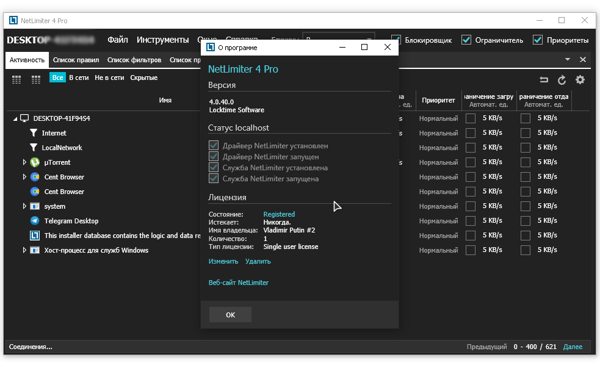The width and height of the screenshot is (600, 368).
Task: Click the NetLimiter icon on the installer database row
Action: pyautogui.click(x=35, y=235)
